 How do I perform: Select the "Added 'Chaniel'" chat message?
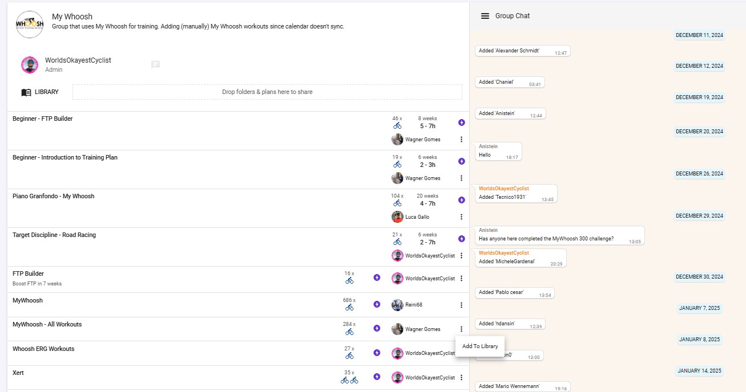click(x=510, y=83)
